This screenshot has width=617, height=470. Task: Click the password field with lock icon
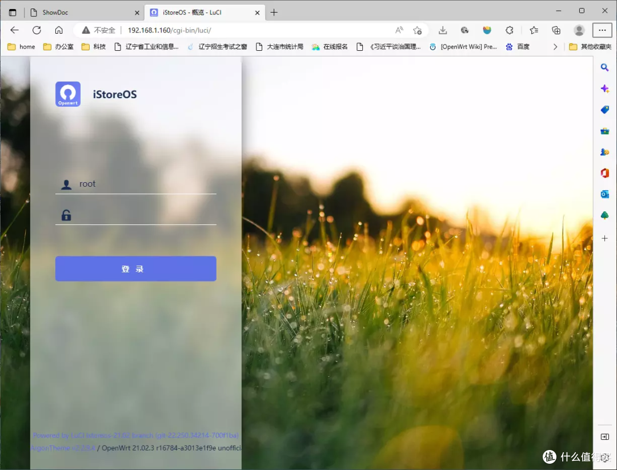(x=136, y=215)
